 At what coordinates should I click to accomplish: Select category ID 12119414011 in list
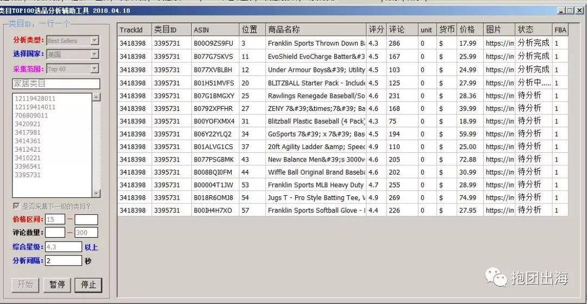pos(35,107)
